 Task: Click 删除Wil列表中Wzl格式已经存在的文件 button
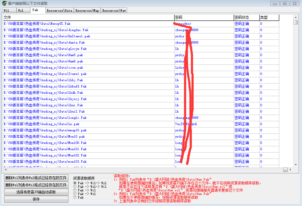tap(36, 178)
